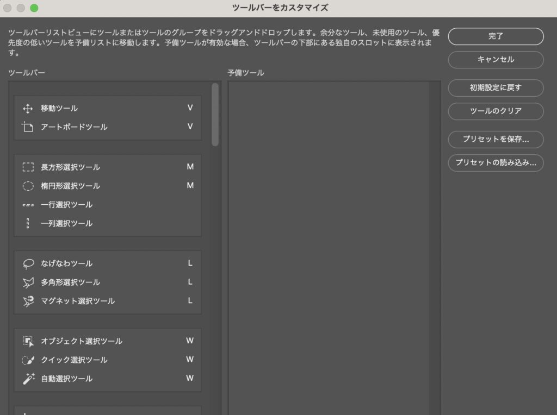557x415 pixels.
Task: Select the Object Selection tool icon
Action: [x=28, y=341]
